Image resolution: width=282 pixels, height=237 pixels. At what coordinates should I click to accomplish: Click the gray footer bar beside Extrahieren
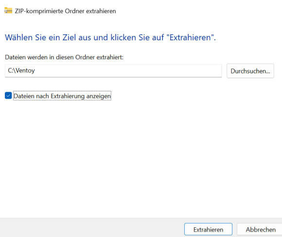90,227
